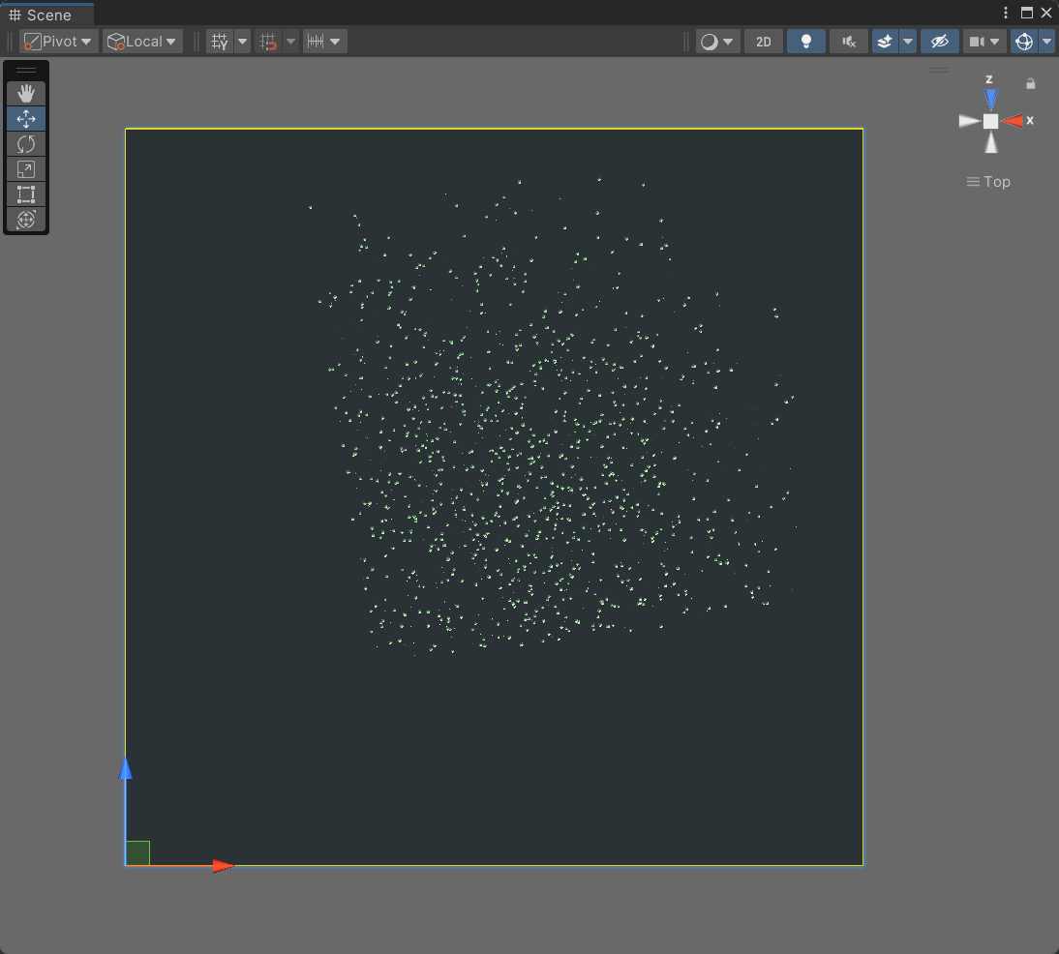The image size is (1059, 954).
Task: Grab the red X-axis move arrow
Action: [x=223, y=866]
